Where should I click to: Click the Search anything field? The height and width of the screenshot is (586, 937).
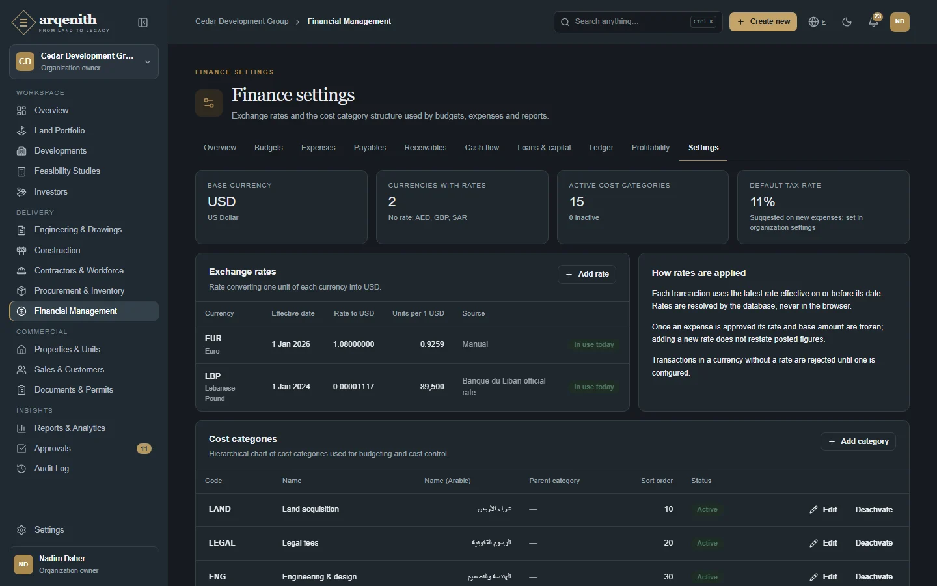point(638,21)
